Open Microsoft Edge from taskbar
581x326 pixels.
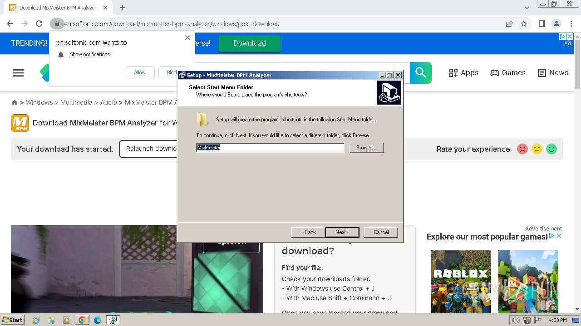click(98, 320)
